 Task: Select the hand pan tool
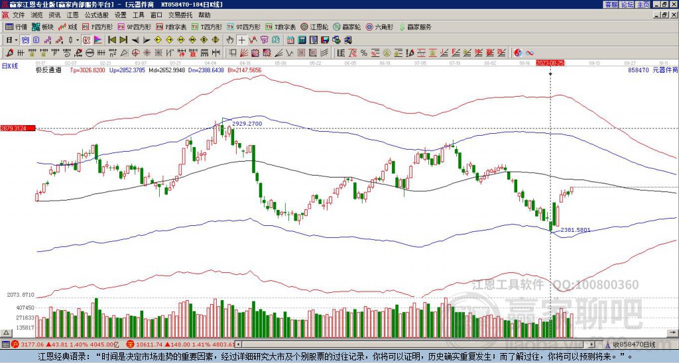point(230,40)
